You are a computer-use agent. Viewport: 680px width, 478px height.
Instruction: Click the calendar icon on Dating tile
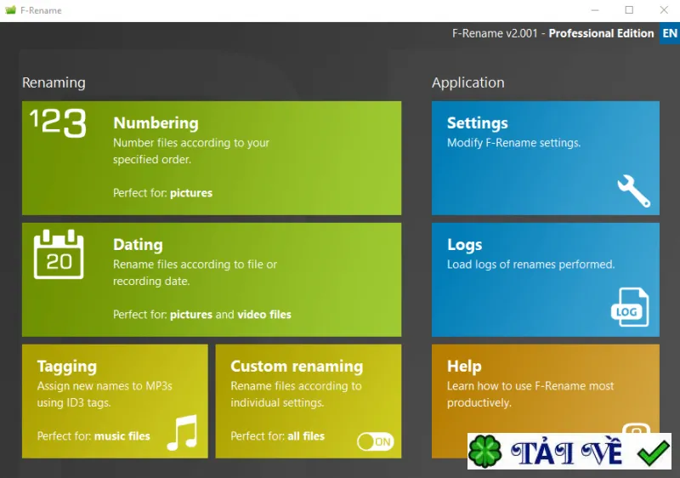pyautogui.click(x=59, y=254)
